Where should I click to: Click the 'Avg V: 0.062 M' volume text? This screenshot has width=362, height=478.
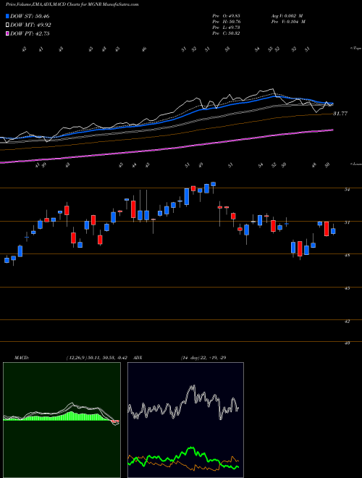click(287, 16)
